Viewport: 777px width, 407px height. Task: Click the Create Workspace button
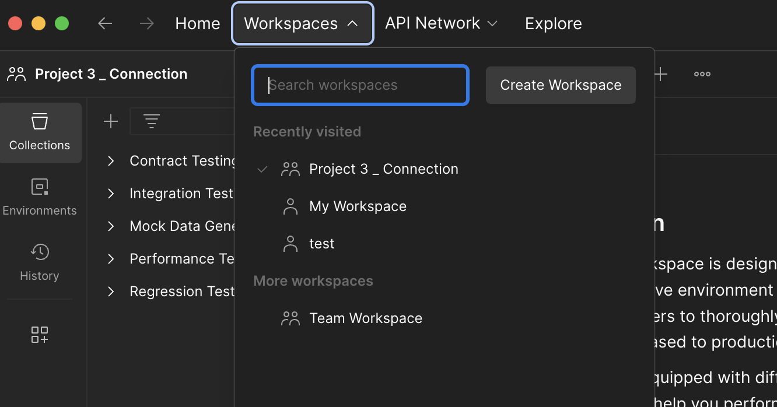[561, 85]
